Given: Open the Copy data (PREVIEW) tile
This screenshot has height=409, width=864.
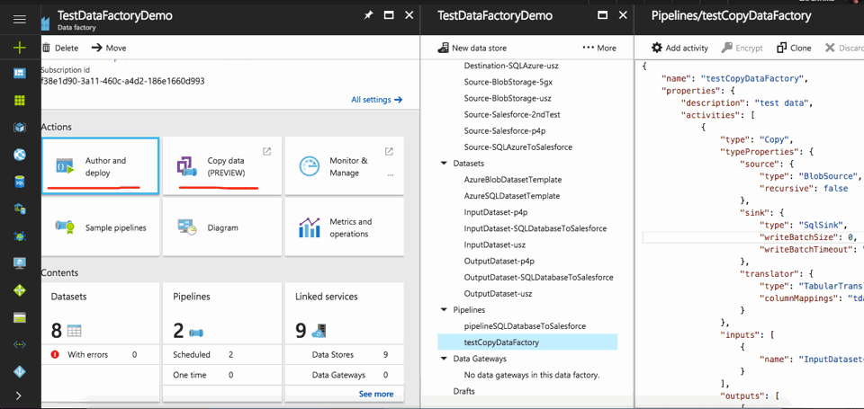Looking at the screenshot, I should tap(222, 166).
